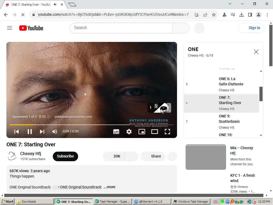The height and width of the screenshot is (205, 273).
Task: Close the ONE 7: Starting Over tab
Action: tap(62, 5)
